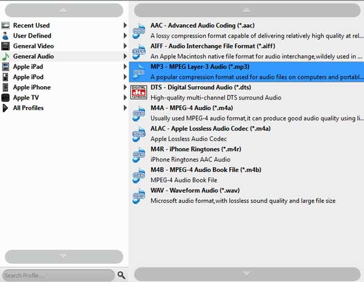
Task: Select the General Video category
Action: [x=64, y=46]
